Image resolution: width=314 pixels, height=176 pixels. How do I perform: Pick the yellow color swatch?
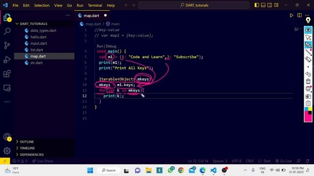[x=310, y=109]
